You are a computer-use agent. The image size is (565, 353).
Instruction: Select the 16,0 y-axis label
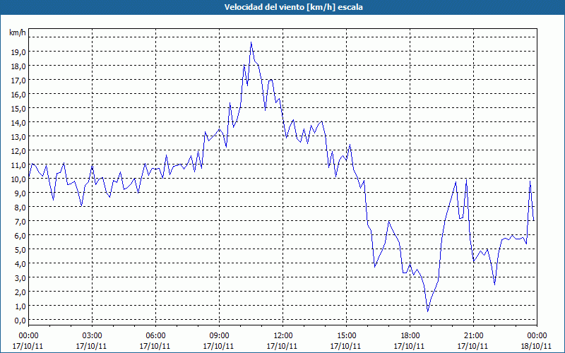click(18, 95)
